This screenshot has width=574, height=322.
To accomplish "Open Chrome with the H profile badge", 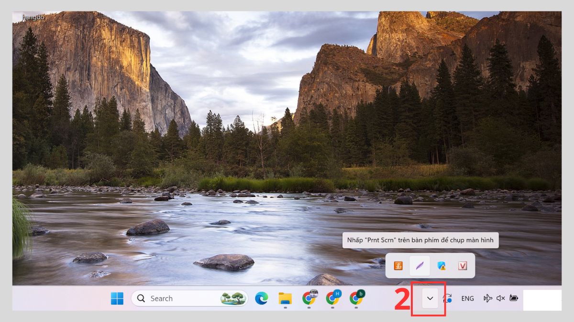I will point(333,298).
